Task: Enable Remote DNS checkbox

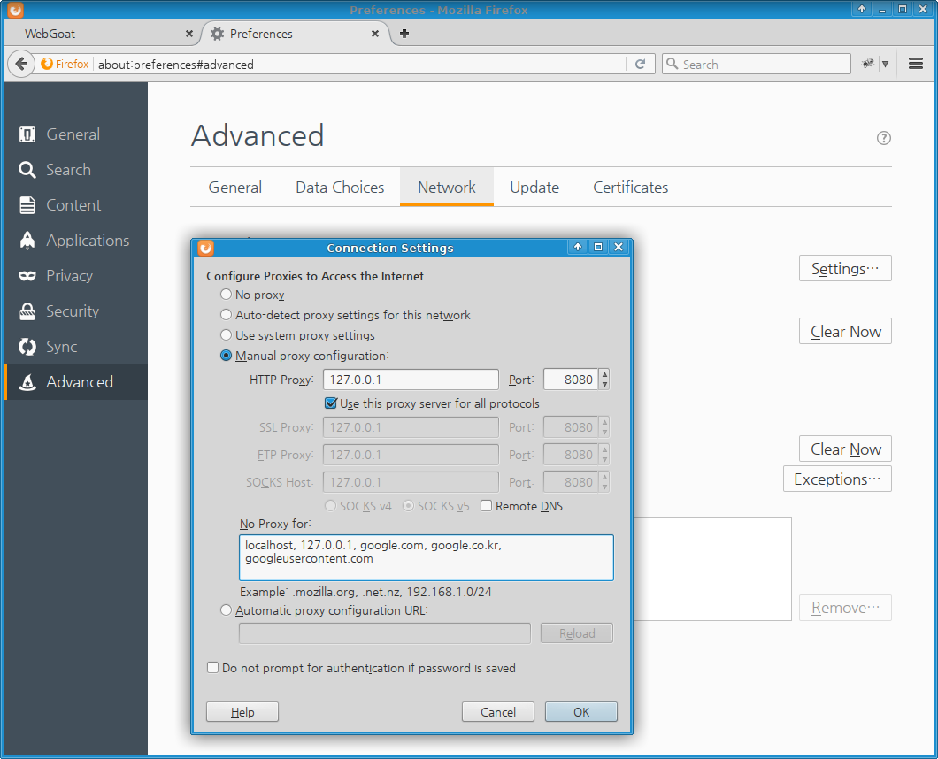Action: click(487, 506)
